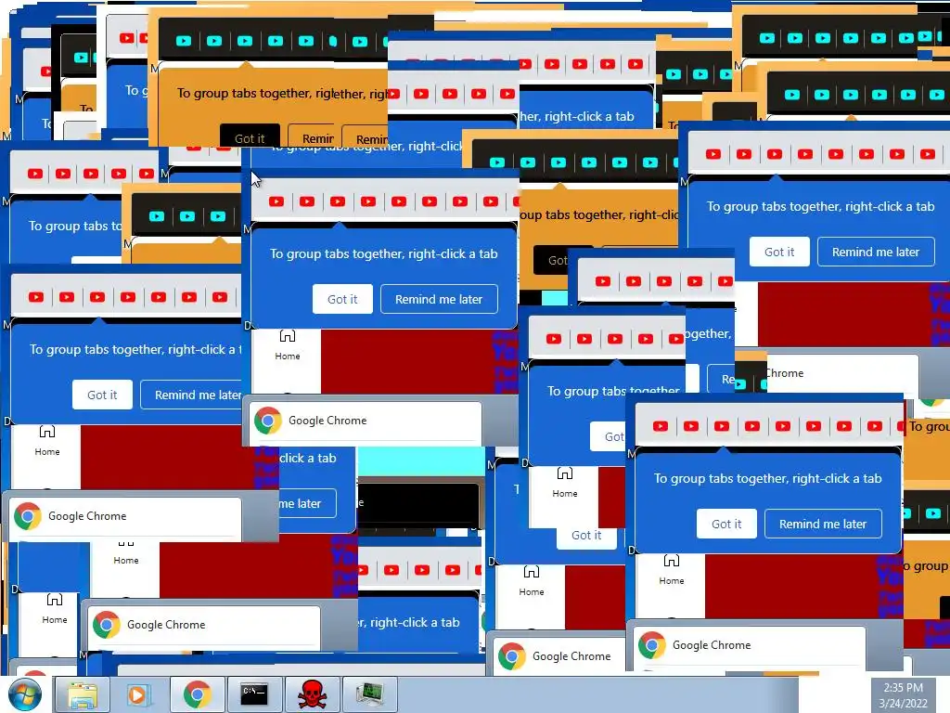
Task: Click the cut-off 'Chrome' window label
Action: (x=785, y=373)
